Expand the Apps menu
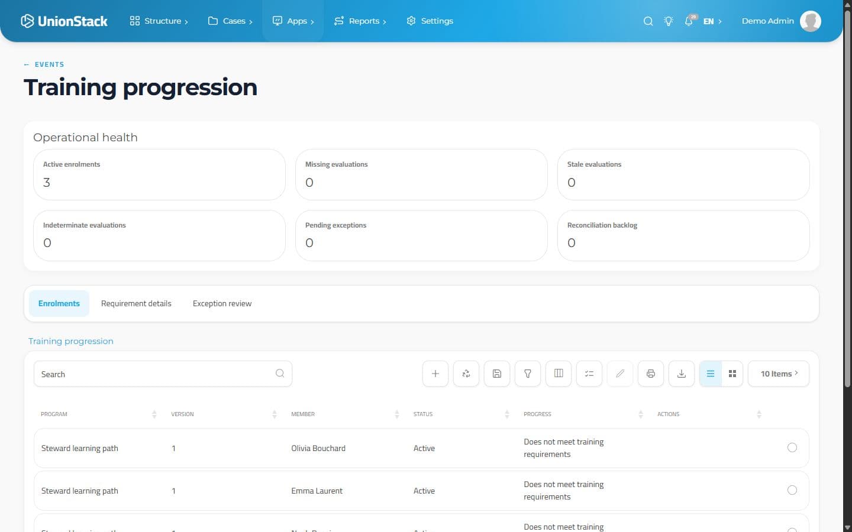This screenshot has height=532, width=852. (x=293, y=21)
